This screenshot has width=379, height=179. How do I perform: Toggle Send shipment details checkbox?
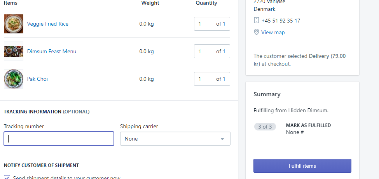7,177
